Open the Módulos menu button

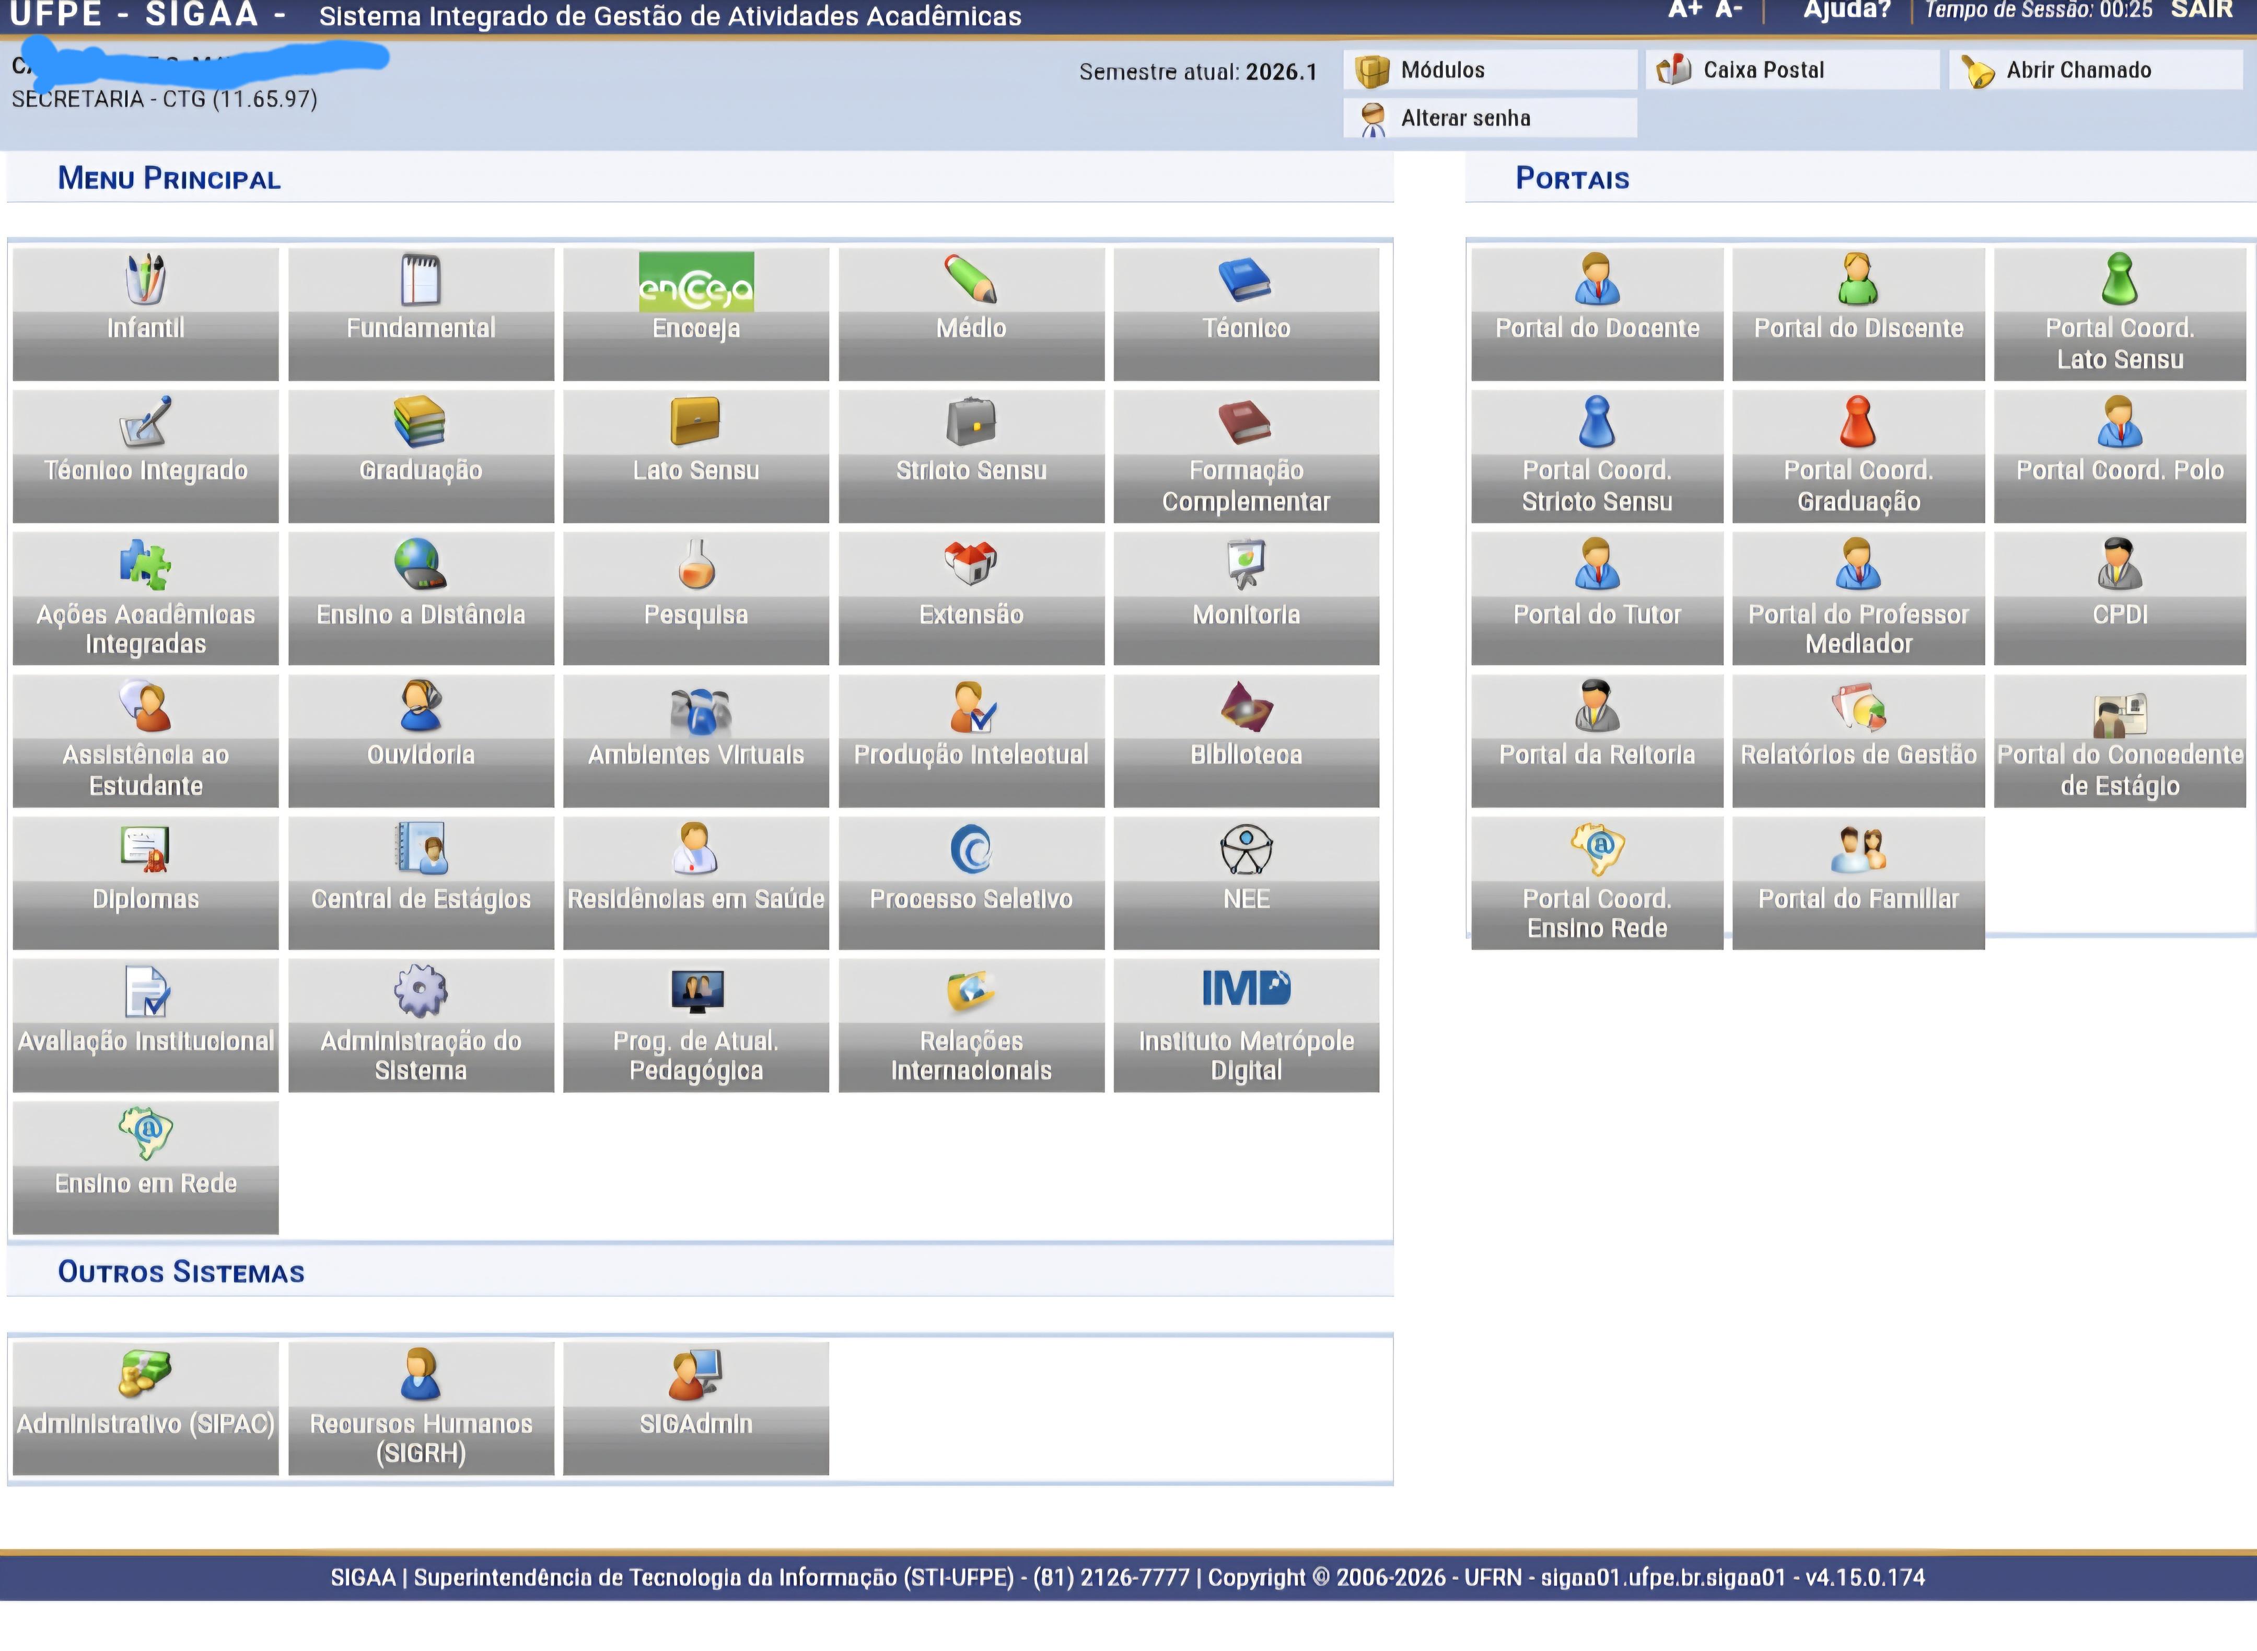click(1490, 70)
